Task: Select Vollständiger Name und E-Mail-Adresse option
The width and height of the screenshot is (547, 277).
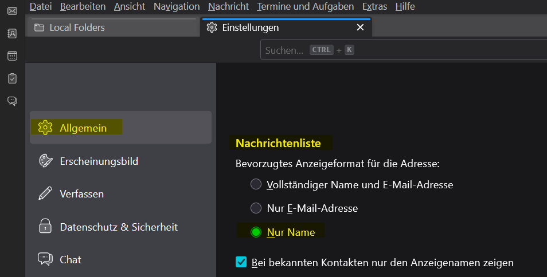Action: click(x=256, y=185)
